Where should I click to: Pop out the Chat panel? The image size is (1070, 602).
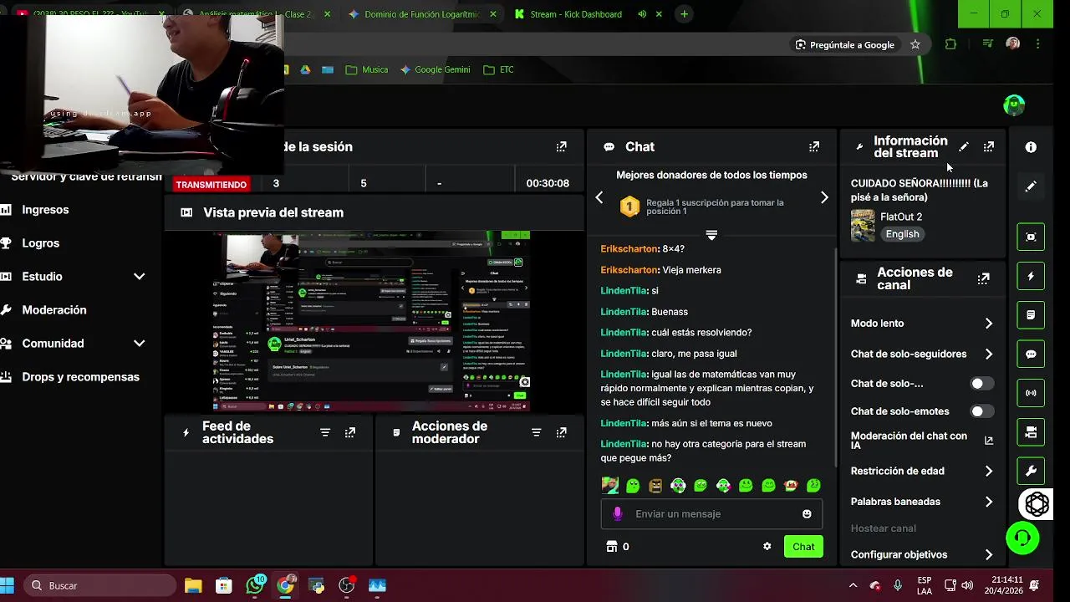coord(814,147)
